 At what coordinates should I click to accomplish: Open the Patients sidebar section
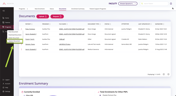(6, 23)
